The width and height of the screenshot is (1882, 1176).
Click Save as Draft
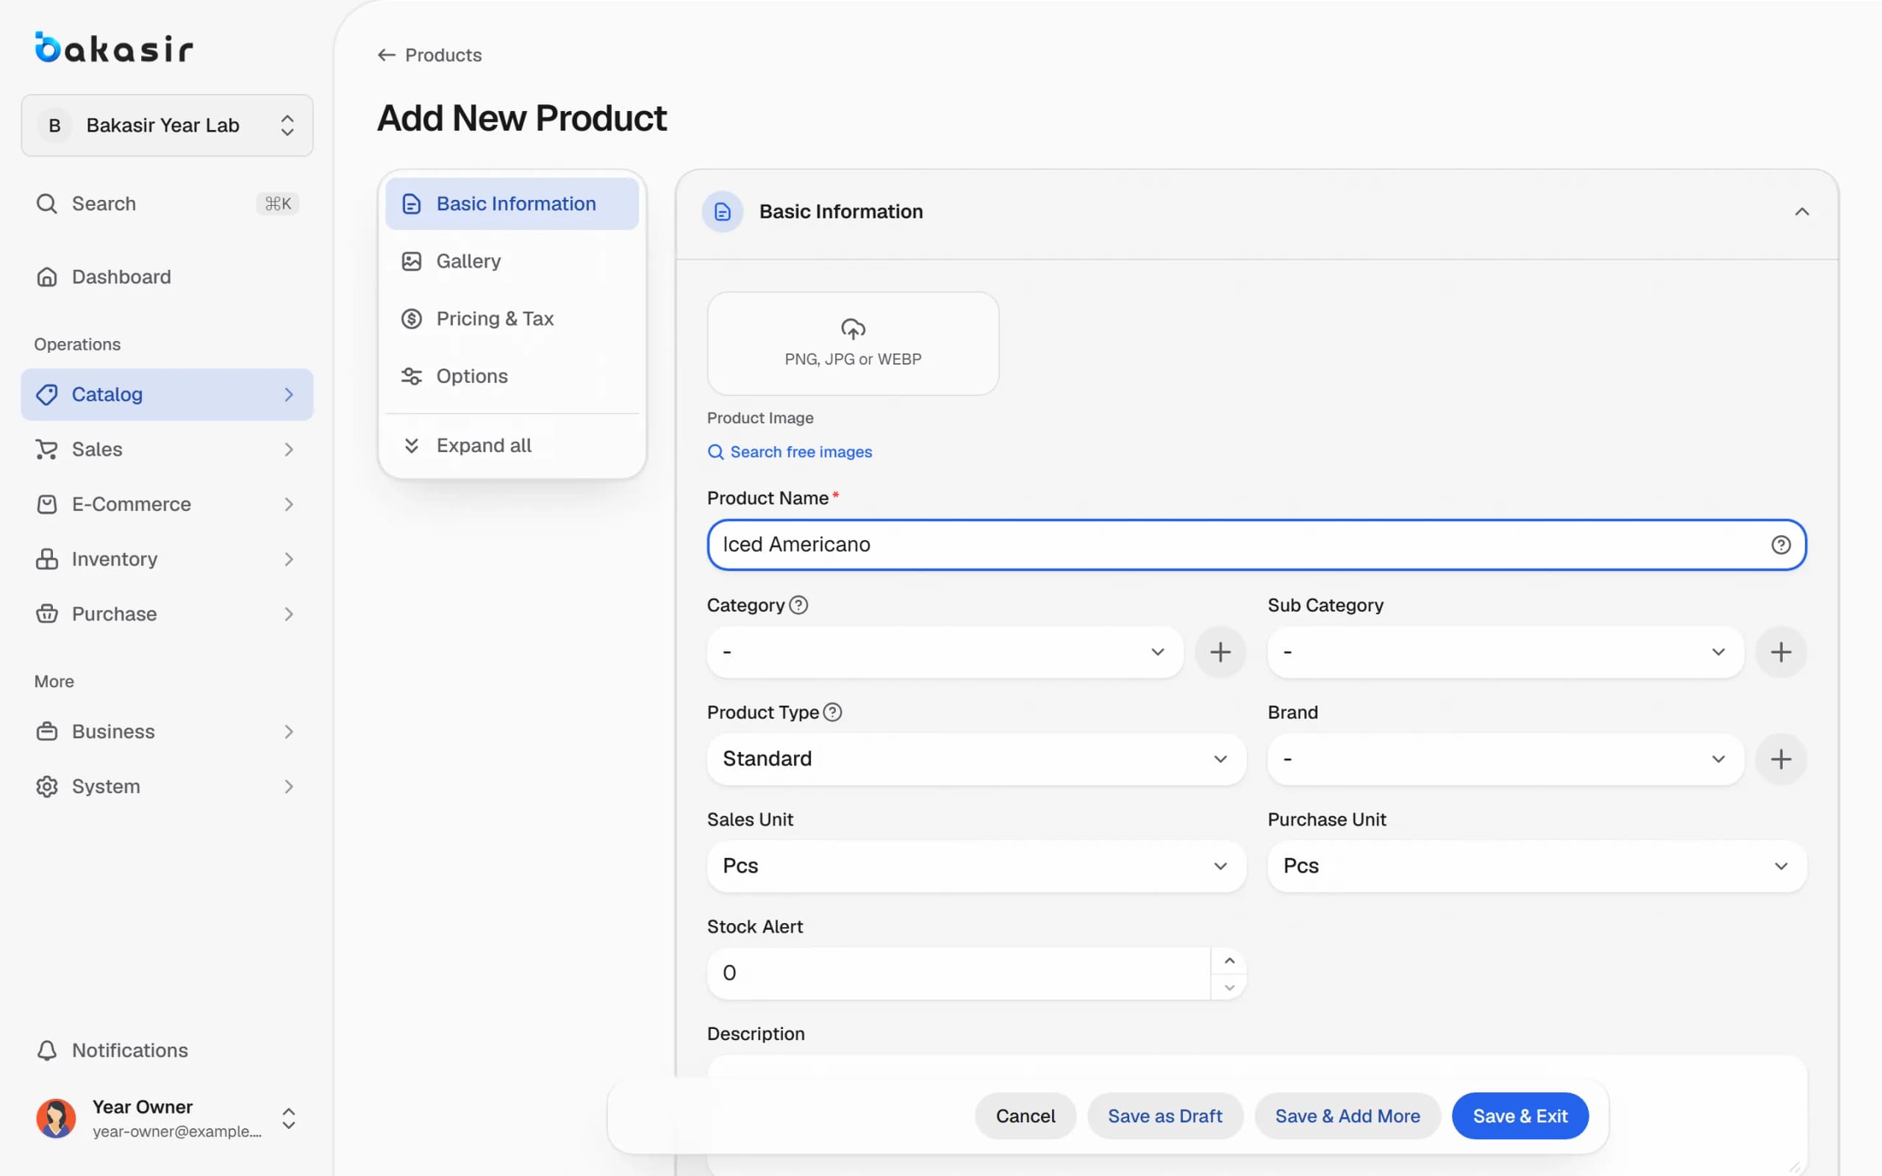pyautogui.click(x=1164, y=1116)
